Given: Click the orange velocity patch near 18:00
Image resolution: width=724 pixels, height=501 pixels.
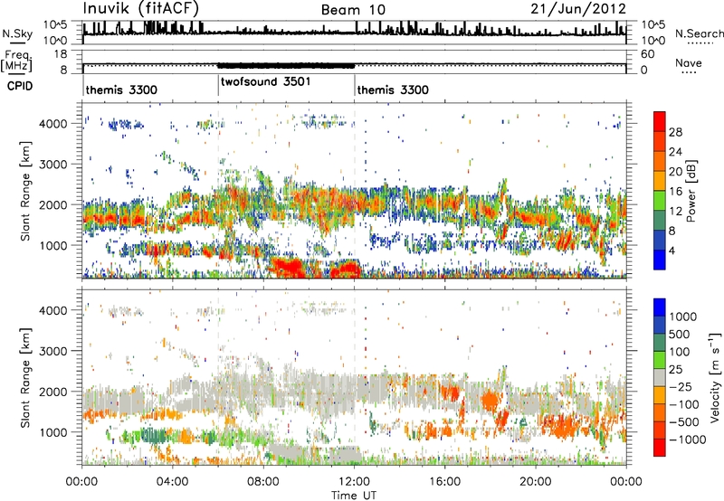Looking at the screenshot, I should click(x=490, y=399).
